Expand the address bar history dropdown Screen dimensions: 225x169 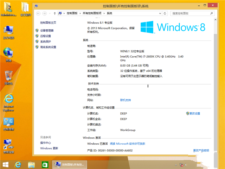160,13
